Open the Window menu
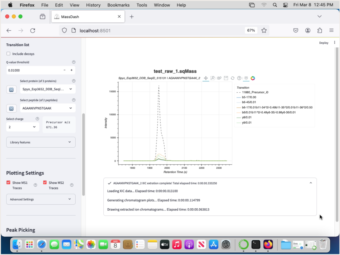Viewport: 340px width, 255px height. pyautogui.click(x=162, y=5)
